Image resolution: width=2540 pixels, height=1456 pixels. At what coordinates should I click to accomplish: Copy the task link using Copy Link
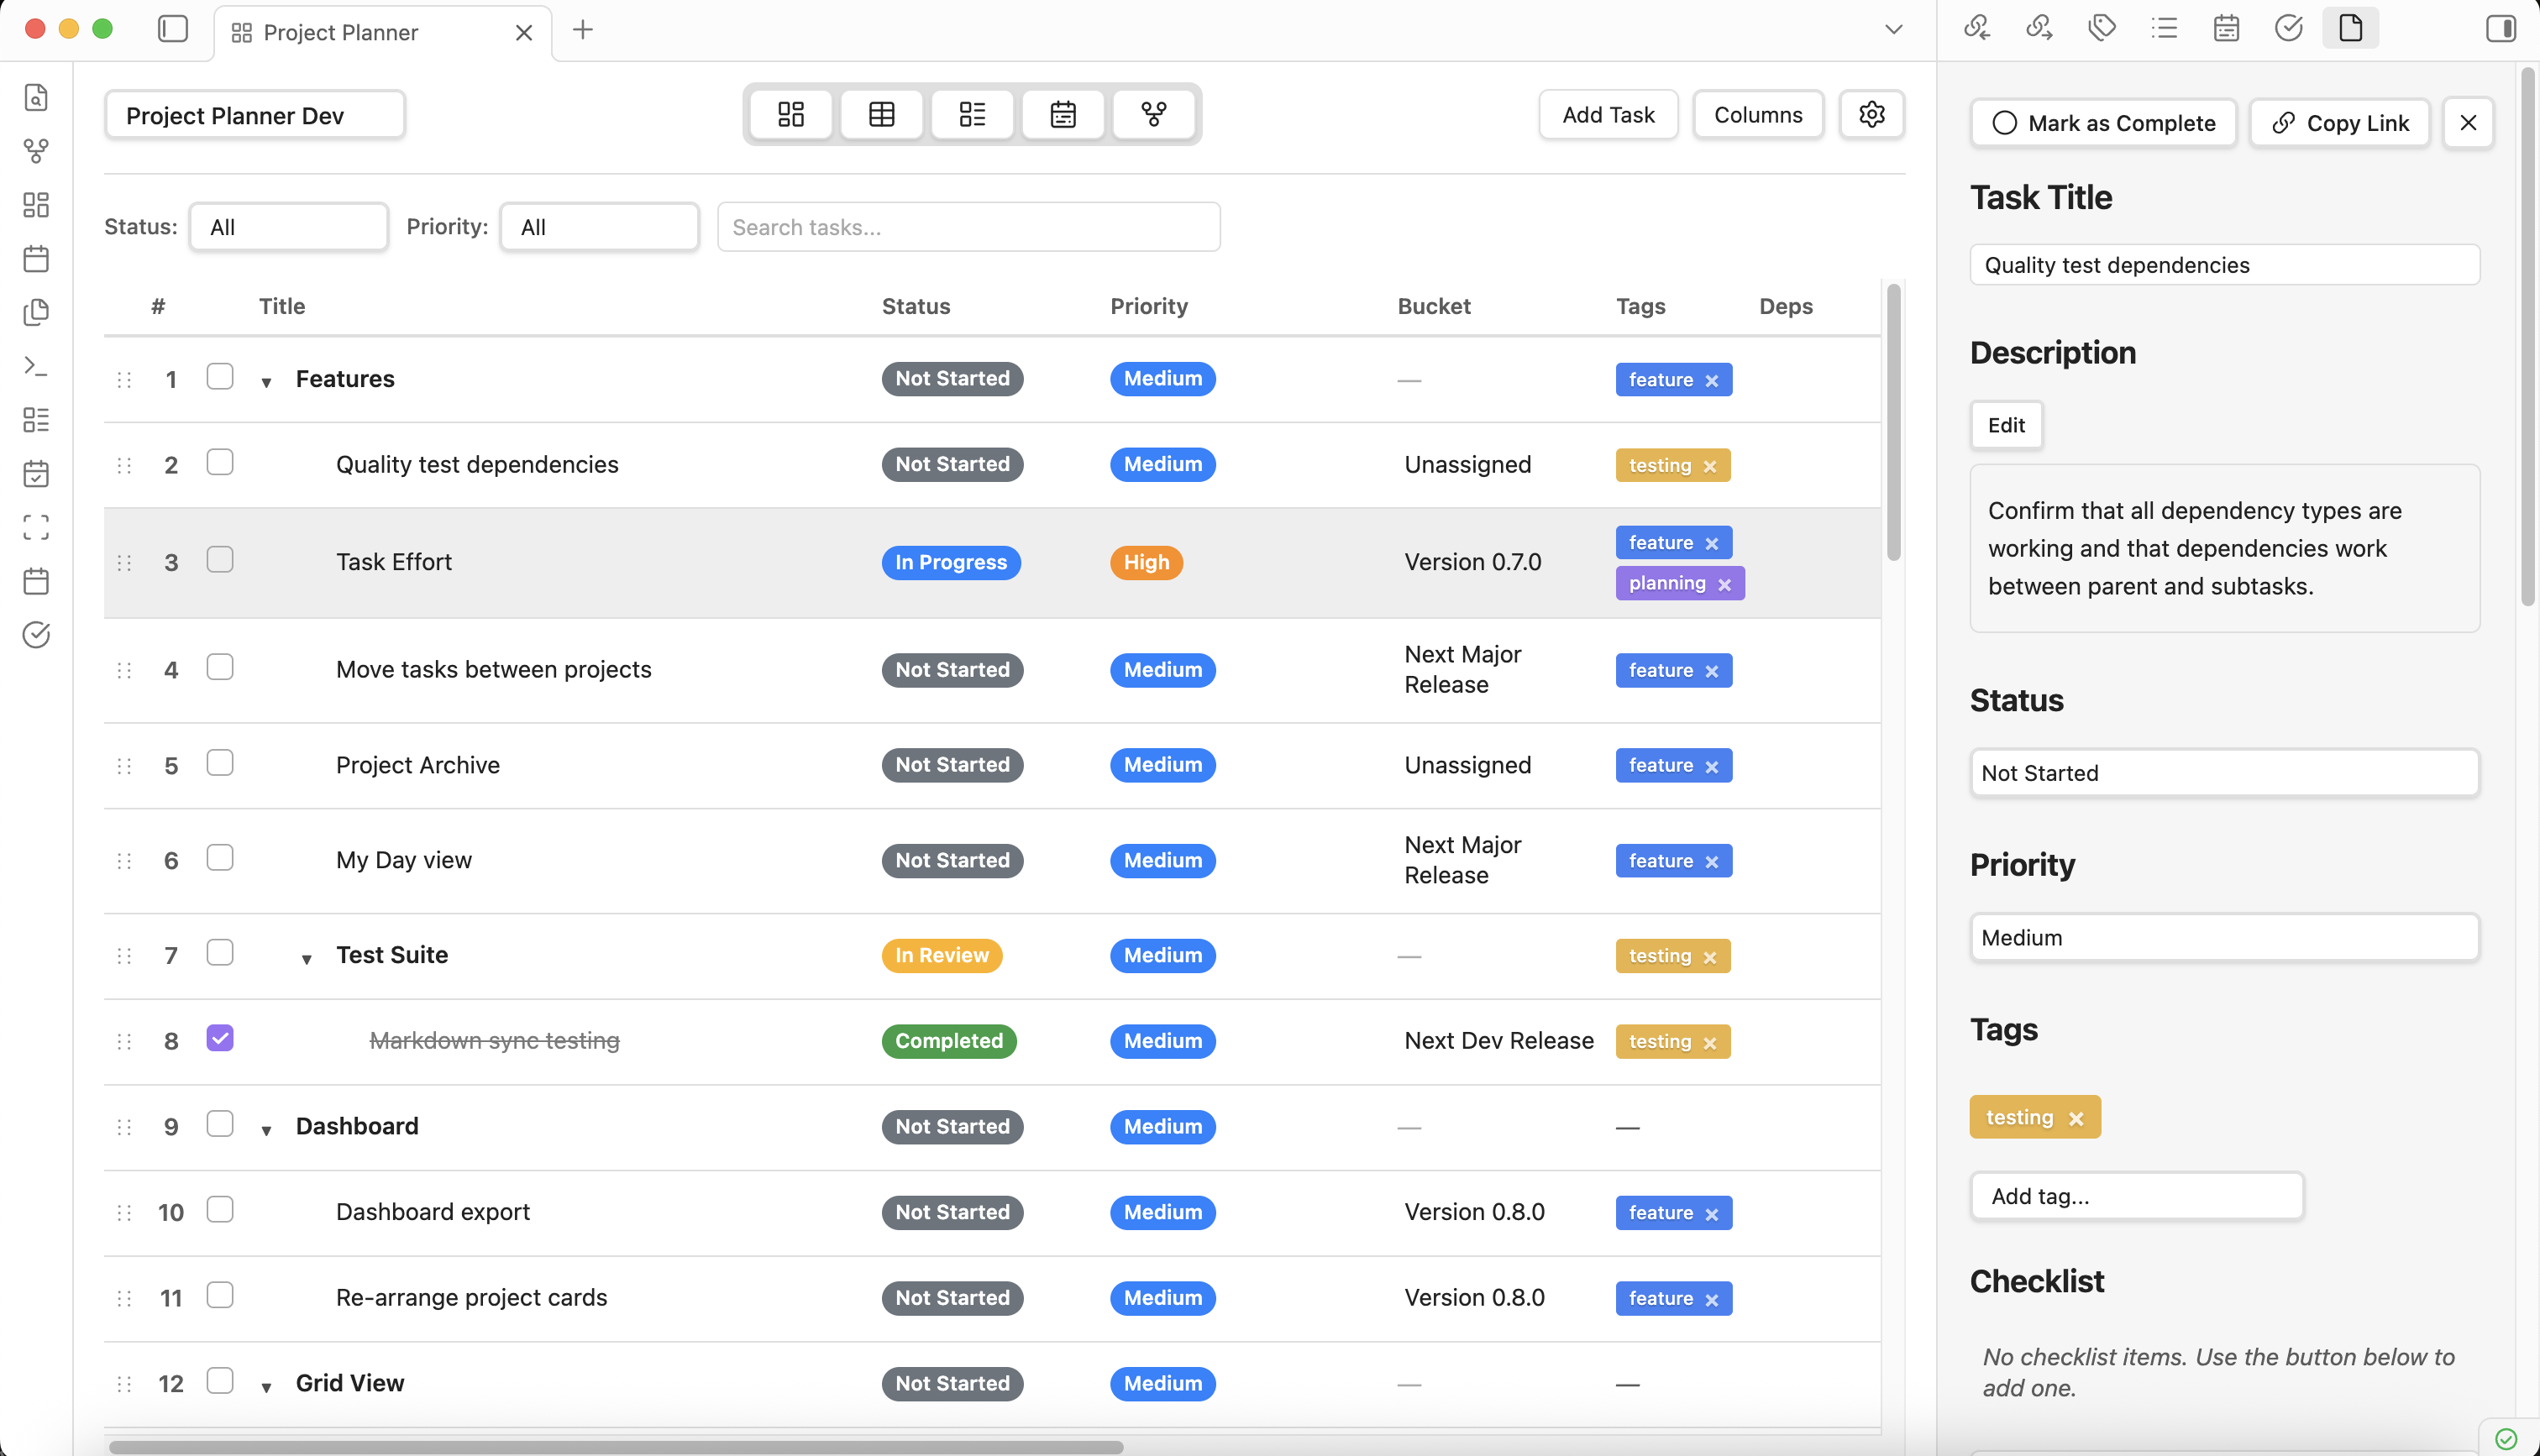tap(2340, 122)
